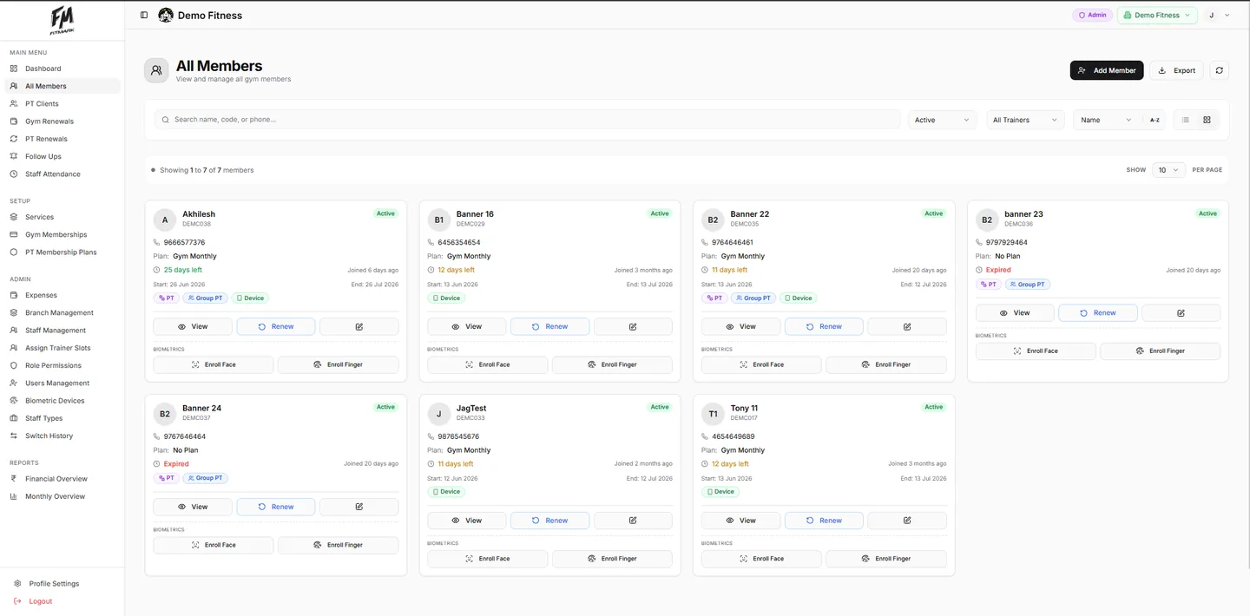
Task: Focus the name, code, or phone search field
Action: (528, 120)
